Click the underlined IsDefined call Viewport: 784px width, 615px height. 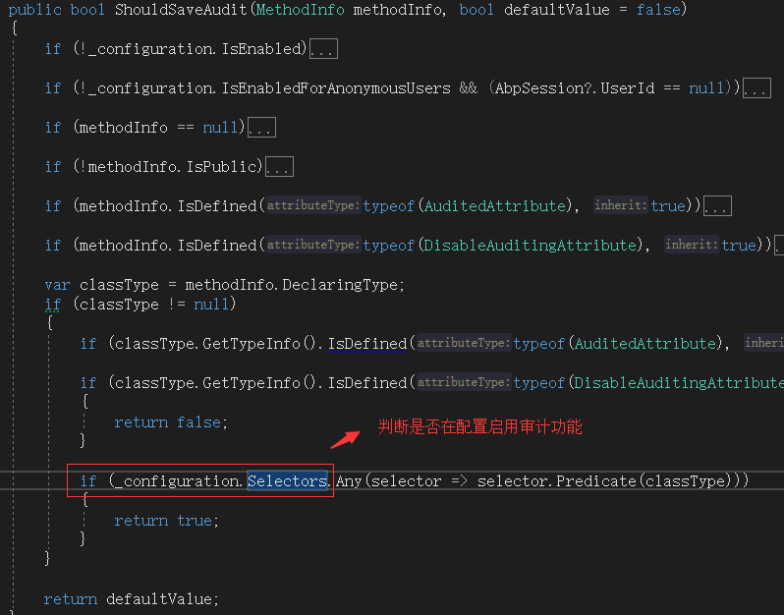367,344
